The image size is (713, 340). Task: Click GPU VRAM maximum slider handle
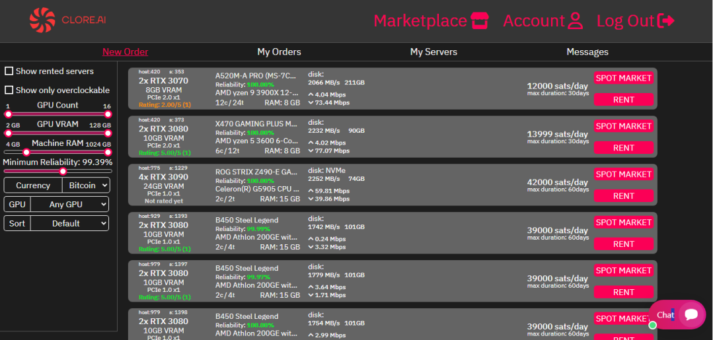point(108,133)
